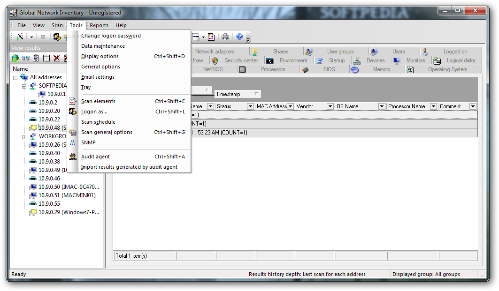This screenshot has width=499, height=291.
Task: Select the Tray menu entry
Action: coord(129,87)
